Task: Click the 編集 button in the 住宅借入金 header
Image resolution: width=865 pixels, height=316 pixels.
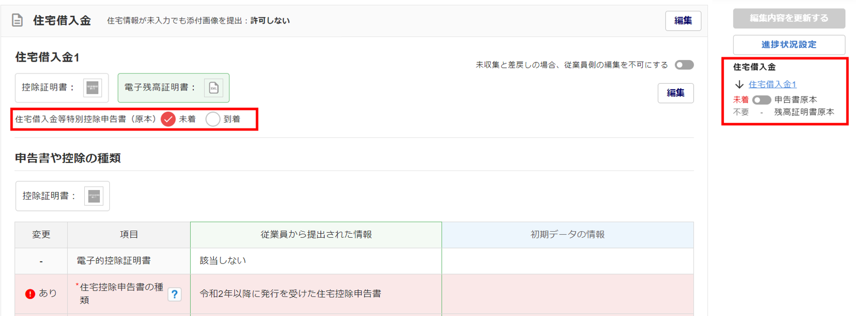Action: pyautogui.click(x=683, y=21)
